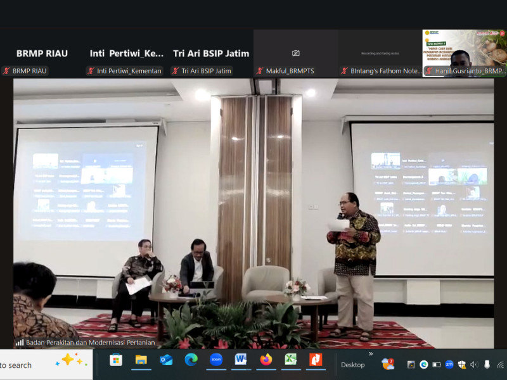Click the Zoom icon in system tray
Screen dimensions: 507x380
[449, 365]
